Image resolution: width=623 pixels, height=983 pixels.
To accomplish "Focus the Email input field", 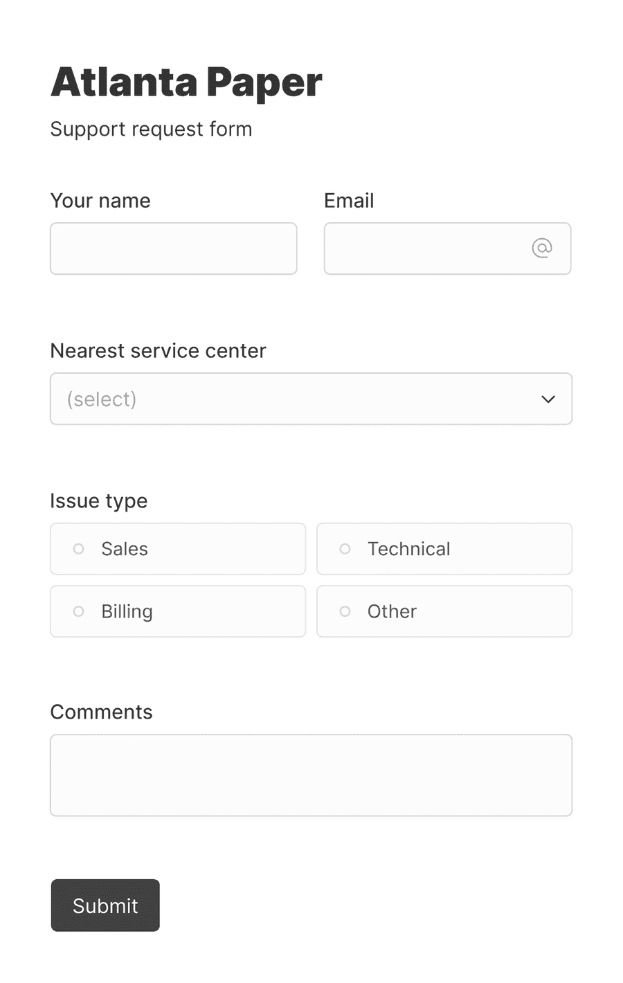I will click(448, 249).
